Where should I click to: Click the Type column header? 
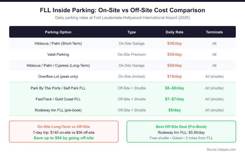click(x=132, y=32)
